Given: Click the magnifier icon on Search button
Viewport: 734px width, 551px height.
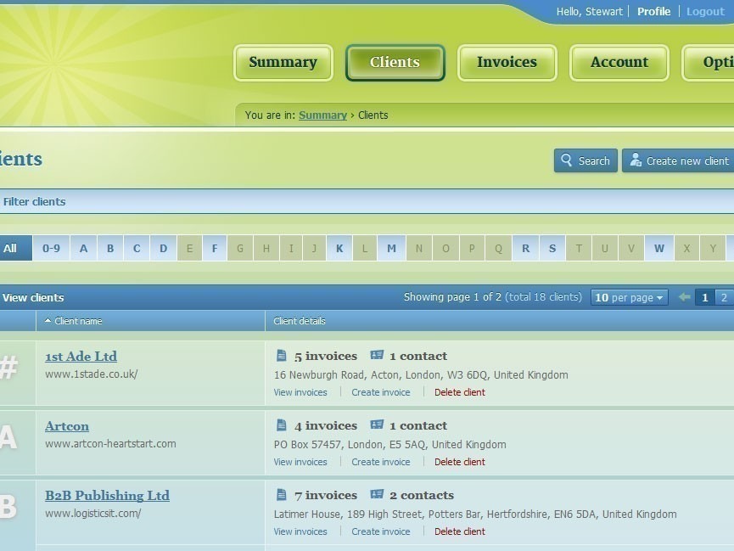Looking at the screenshot, I should pyautogui.click(x=567, y=160).
